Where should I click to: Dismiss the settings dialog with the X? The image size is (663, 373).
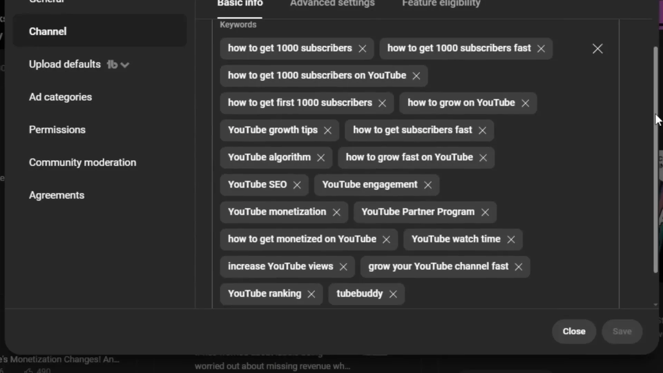[x=598, y=48]
